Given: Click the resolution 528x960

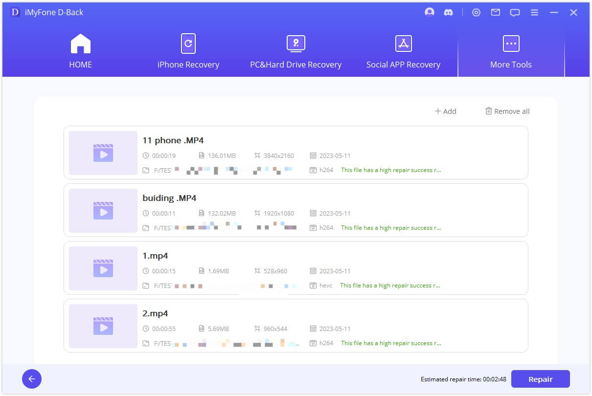Looking at the screenshot, I should 275,271.
